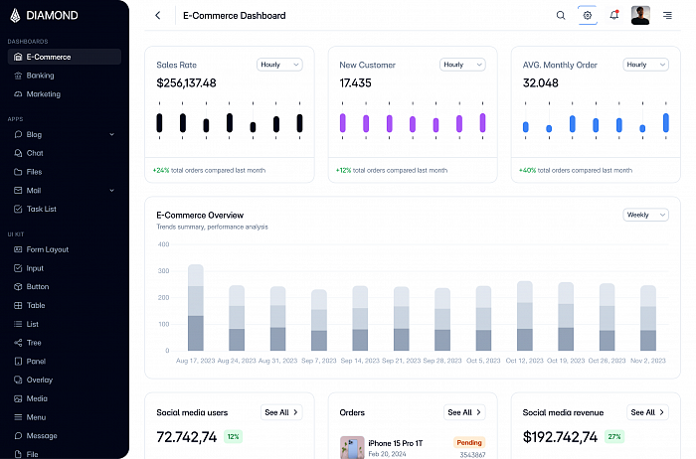Click the iPhone 15 Pro 1T order name
This screenshot has height=459, width=696.
pyautogui.click(x=396, y=443)
